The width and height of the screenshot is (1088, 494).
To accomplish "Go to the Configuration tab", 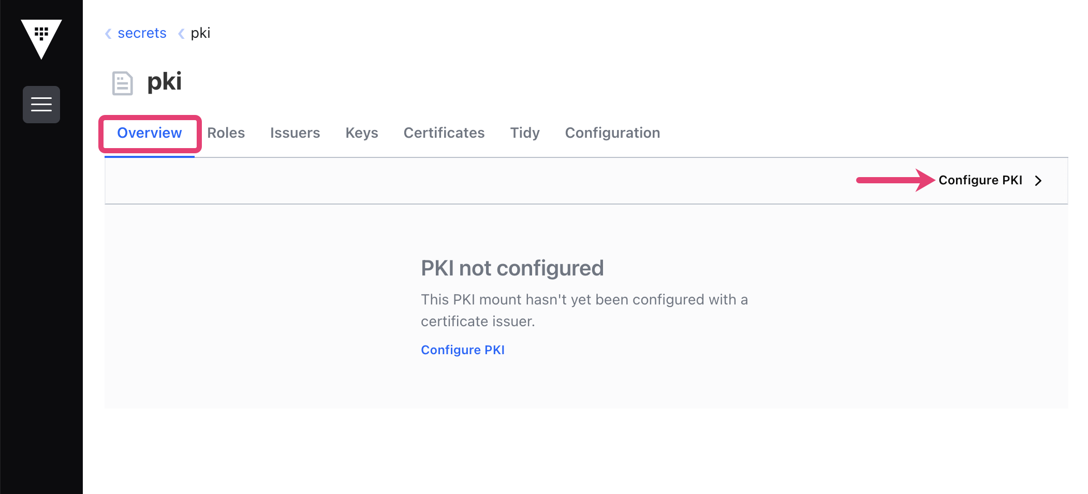I will [x=612, y=133].
